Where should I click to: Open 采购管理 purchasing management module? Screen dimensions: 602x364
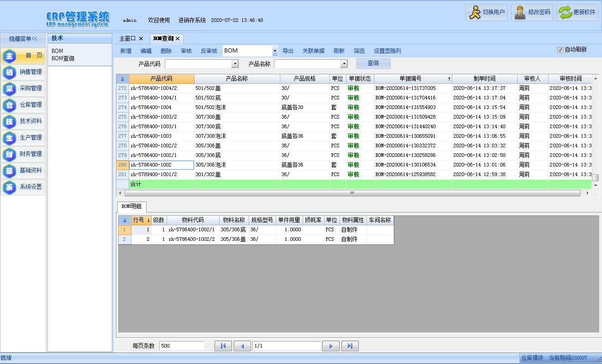pyautogui.click(x=23, y=88)
